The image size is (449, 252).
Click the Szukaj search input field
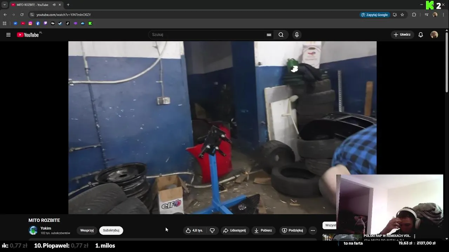point(209,35)
